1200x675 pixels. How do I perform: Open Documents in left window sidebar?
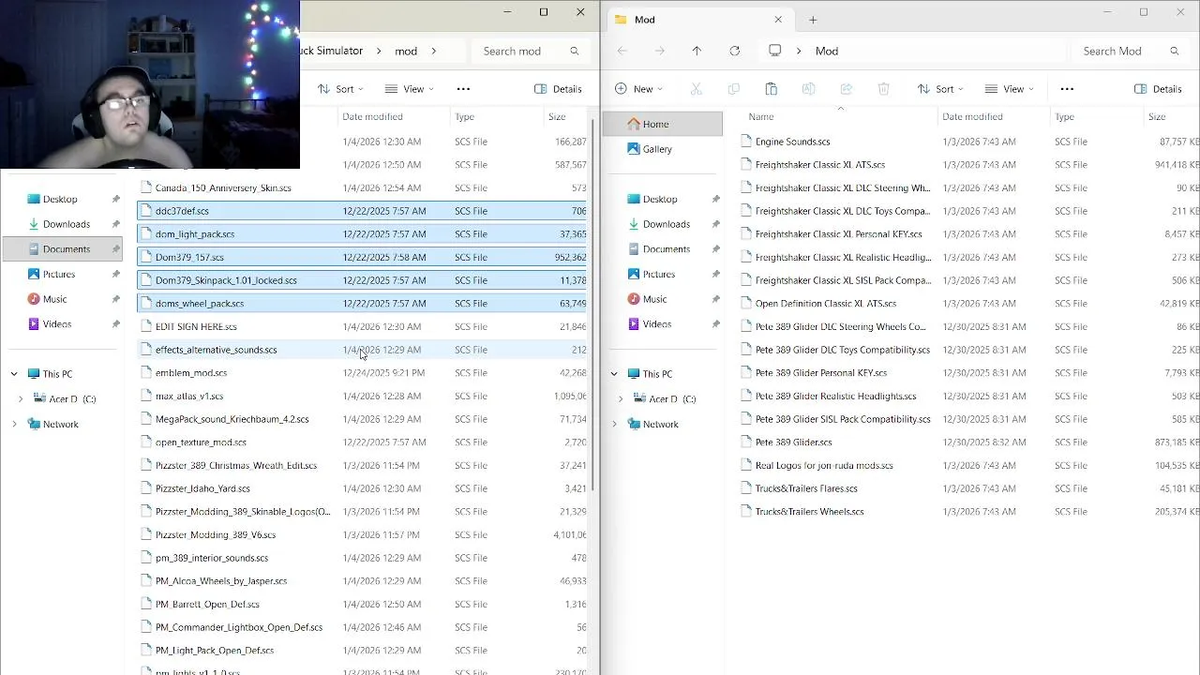pyautogui.click(x=63, y=249)
